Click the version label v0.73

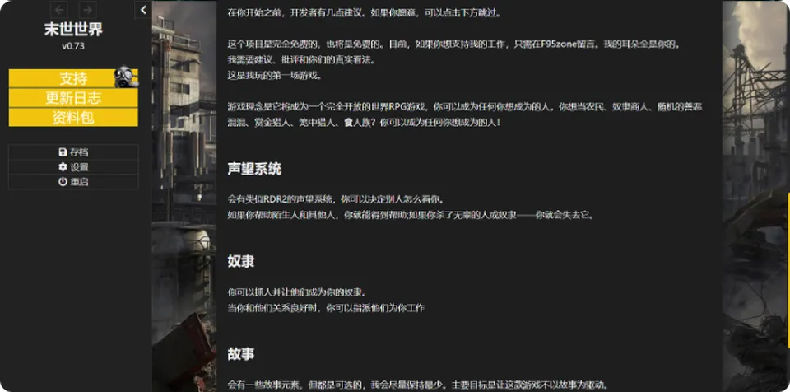(x=73, y=46)
